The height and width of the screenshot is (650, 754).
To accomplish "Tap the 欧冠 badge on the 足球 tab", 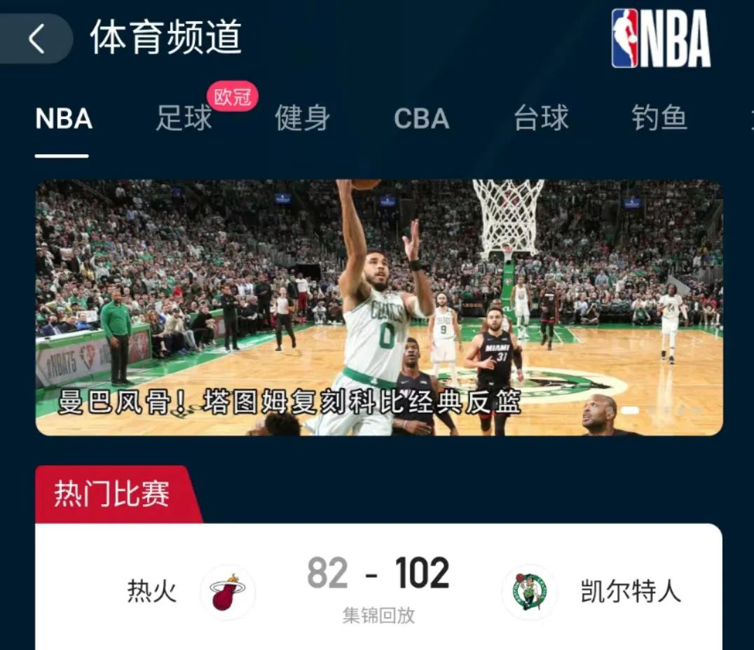I will (233, 97).
